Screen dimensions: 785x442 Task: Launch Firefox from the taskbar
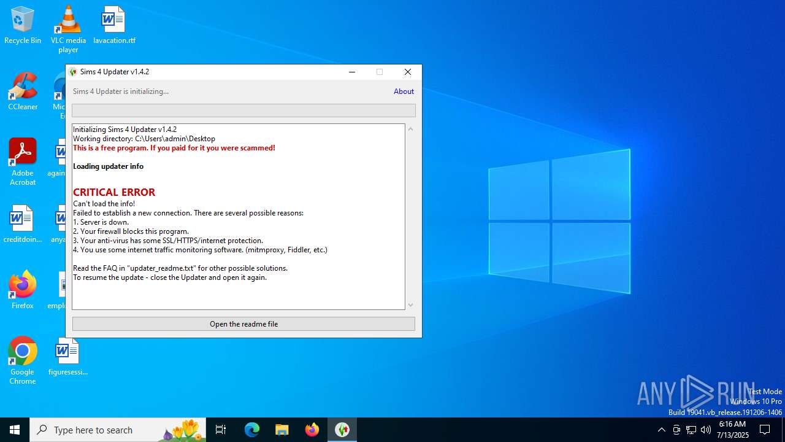(312, 430)
